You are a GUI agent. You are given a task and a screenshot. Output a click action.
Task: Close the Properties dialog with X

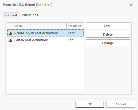(131, 5)
